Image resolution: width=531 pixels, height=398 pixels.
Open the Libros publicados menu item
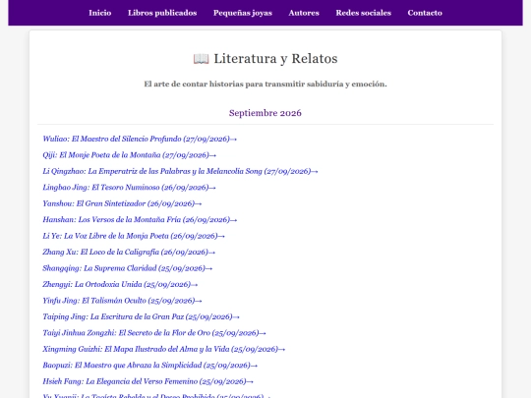162,13
